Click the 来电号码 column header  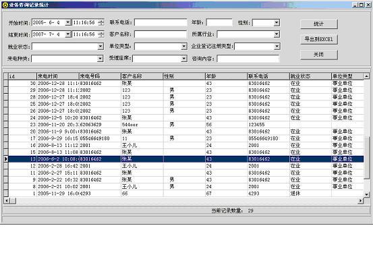click(x=100, y=76)
